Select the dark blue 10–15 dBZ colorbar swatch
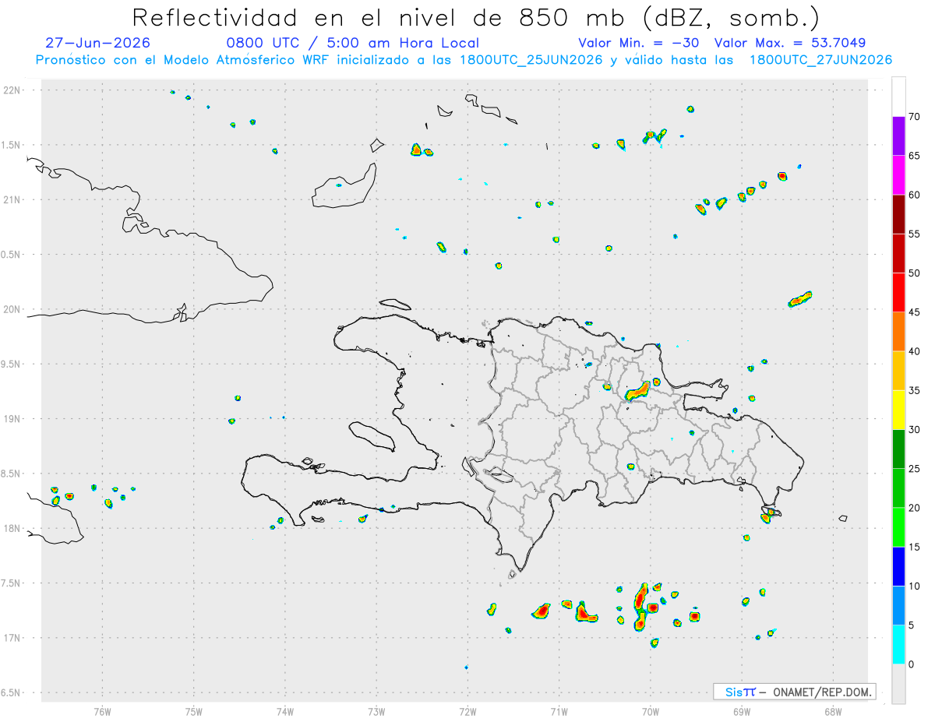The image size is (935, 722). [x=898, y=566]
